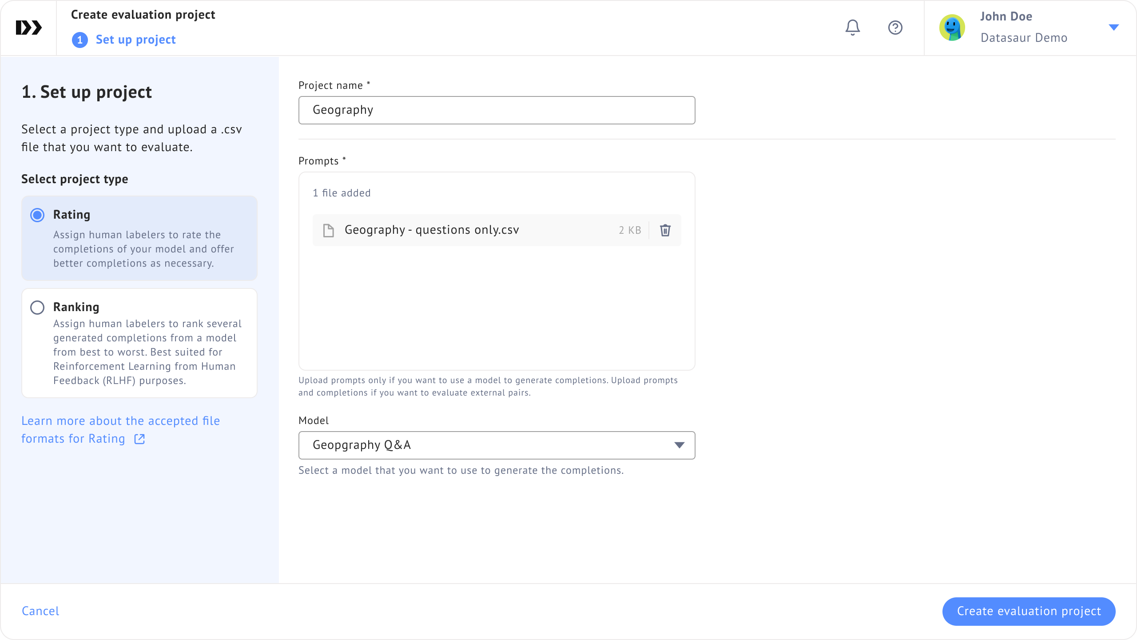Select the Ranking project type radio
The image size is (1137, 640).
point(37,308)
